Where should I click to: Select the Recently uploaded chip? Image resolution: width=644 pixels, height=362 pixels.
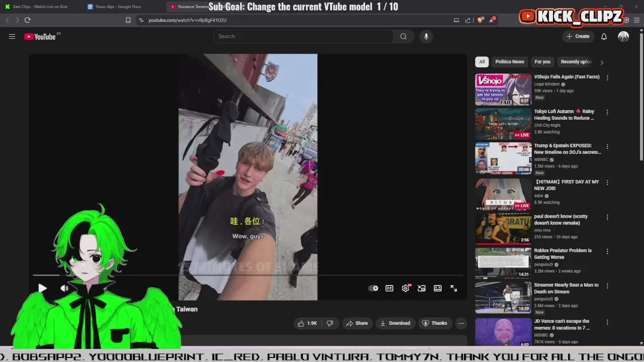(576, 62)
